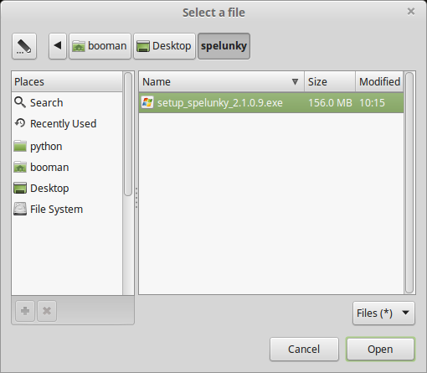Viewport: 427px width, 373px height.
Task: Select File System in Places list
Action: (67, 209)
